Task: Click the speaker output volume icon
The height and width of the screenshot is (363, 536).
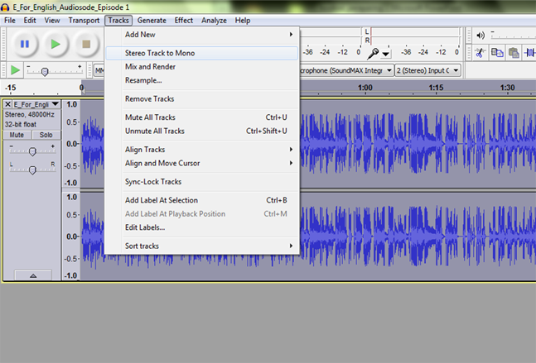Action: coord(480,35)
